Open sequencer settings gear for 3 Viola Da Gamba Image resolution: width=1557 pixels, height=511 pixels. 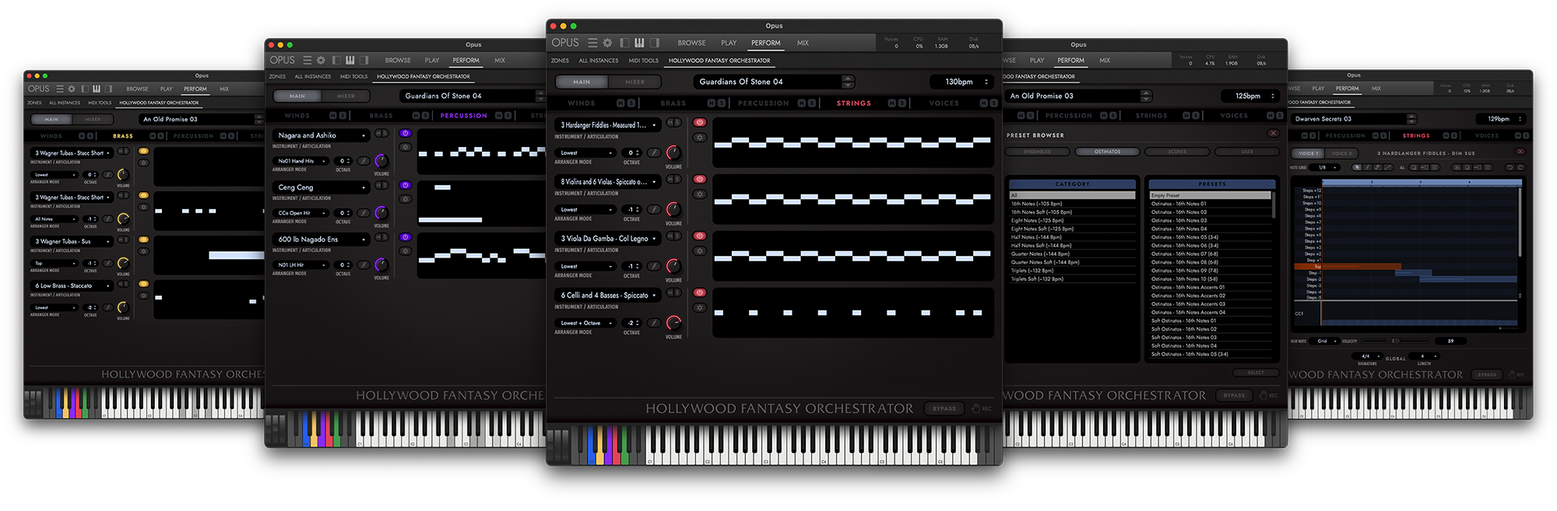click(700, 251)
